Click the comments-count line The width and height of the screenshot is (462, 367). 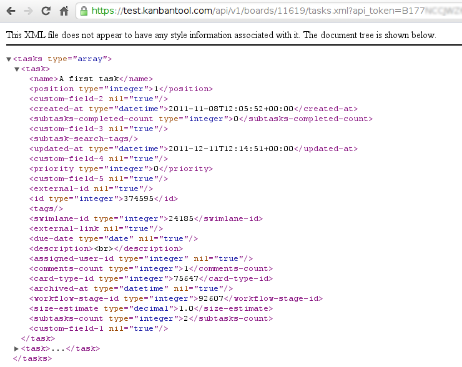tap(151, 269)
